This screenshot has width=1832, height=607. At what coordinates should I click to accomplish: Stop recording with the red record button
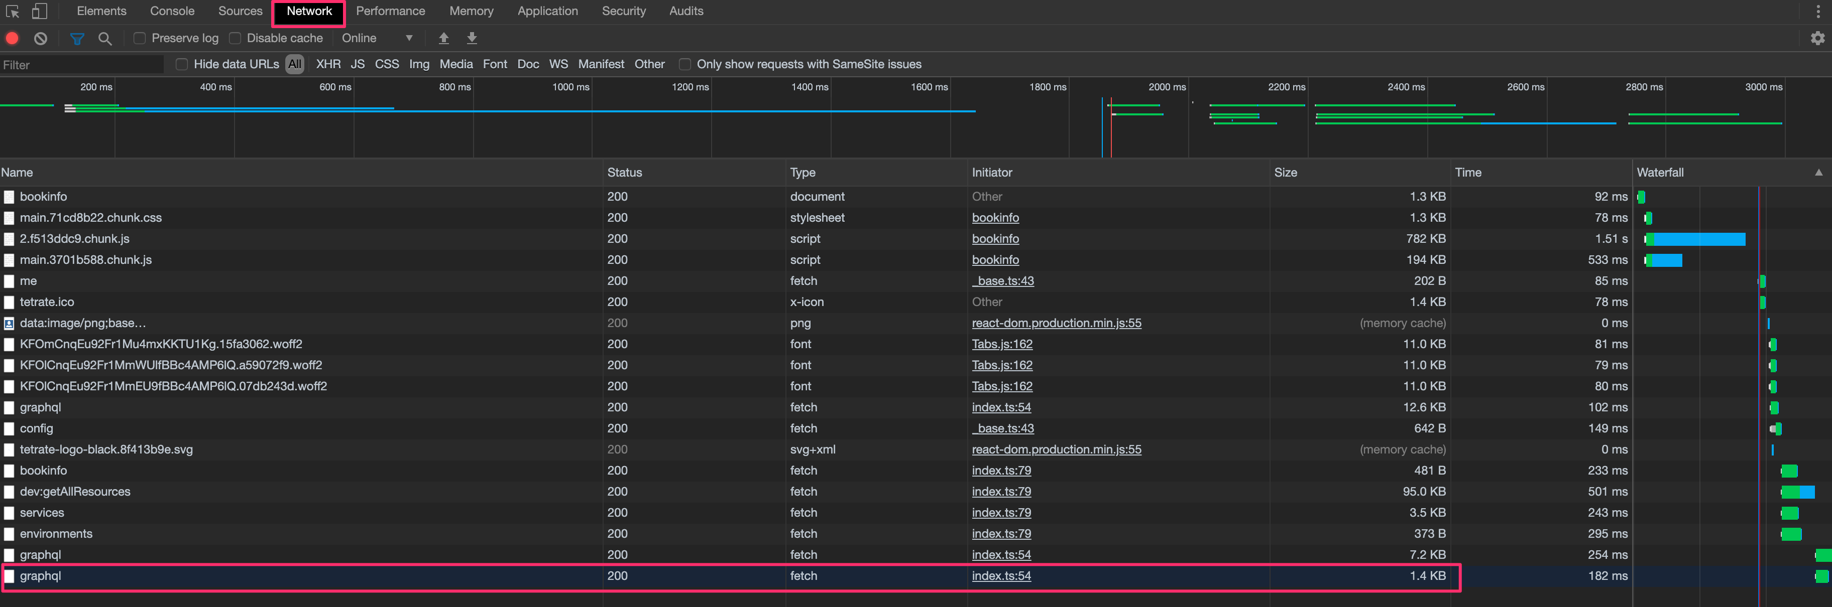[12, 39]
